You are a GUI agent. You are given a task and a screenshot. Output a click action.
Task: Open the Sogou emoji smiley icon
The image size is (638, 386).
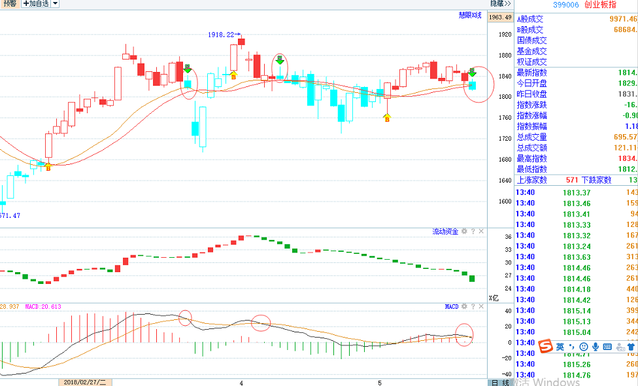(584, 346)
